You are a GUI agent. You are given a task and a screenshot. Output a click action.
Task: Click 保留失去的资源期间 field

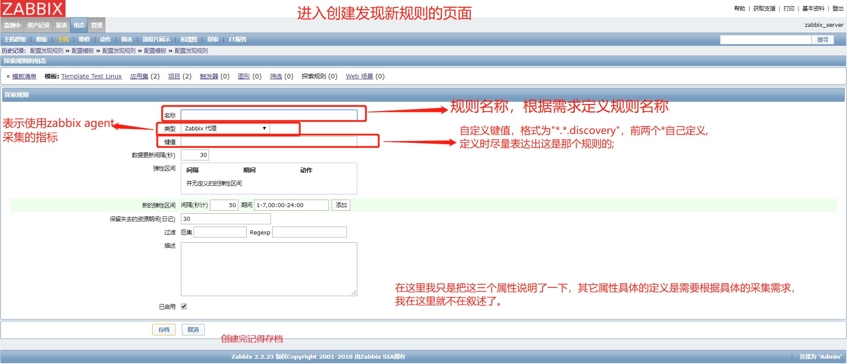[225, 219]
